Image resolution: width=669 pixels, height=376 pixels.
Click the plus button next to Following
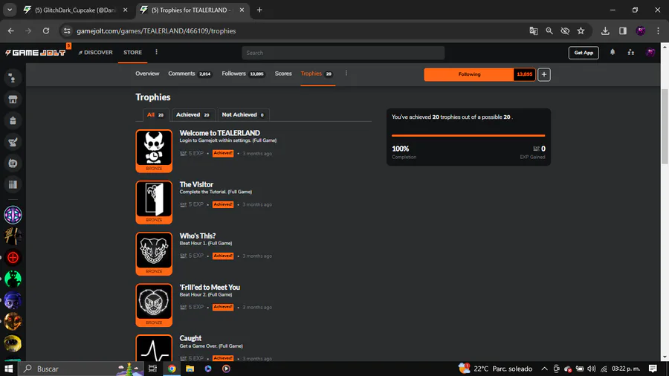point(543,74)
